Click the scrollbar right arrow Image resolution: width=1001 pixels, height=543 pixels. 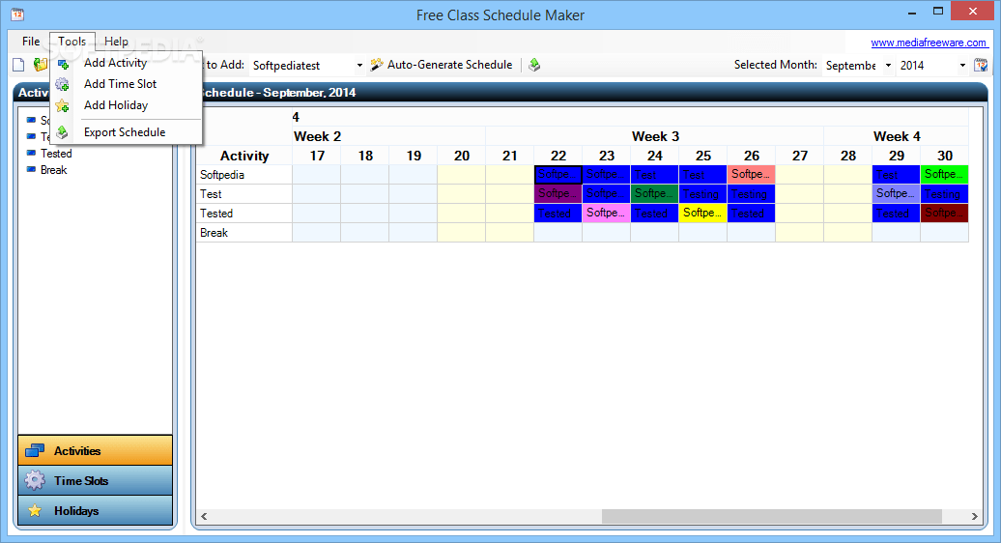click(x=974, y=516)
